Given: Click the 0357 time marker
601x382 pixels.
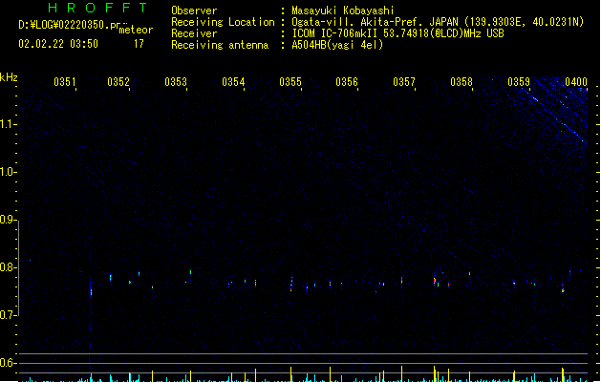Looking at the screenshot, I should pyautogui.click(x=404, y=82).
